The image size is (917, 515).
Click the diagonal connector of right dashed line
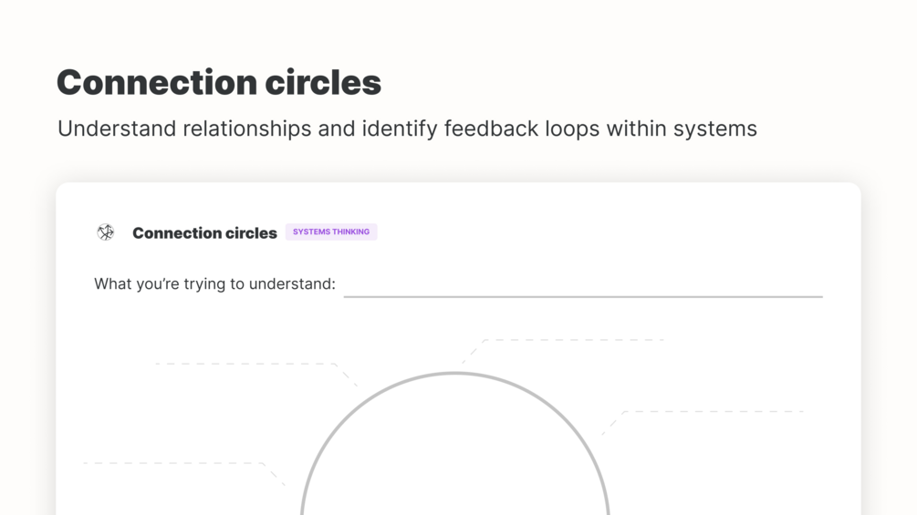[613, 423]
